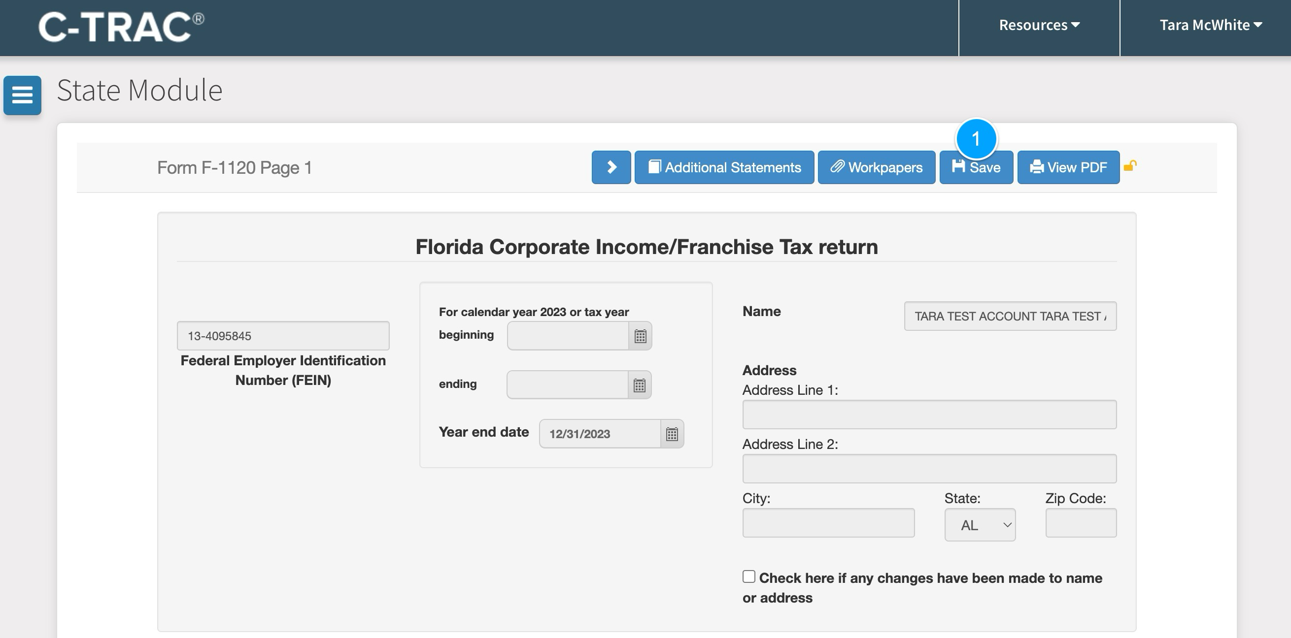Image resolution: width=1291 pixels, height=638 pixels.
Task: Check the name or address changes box
Action: click(749, 576)
